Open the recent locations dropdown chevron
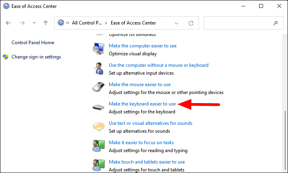Viewport: 288px width, 173px height. point(34,23)
